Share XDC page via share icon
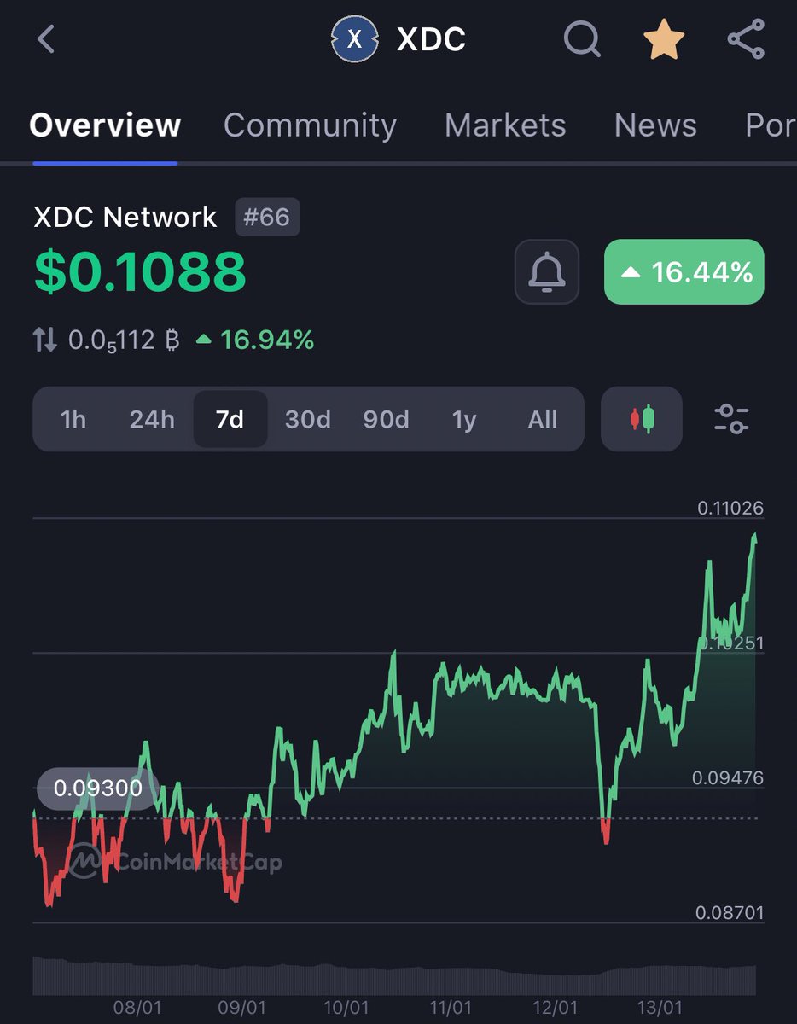797x1024 pixels. (x=745, y=40)
